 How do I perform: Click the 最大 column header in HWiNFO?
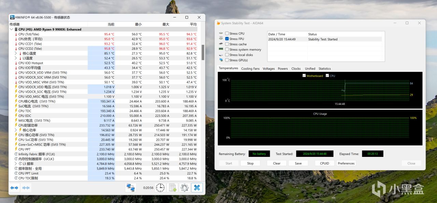[156, 24]
